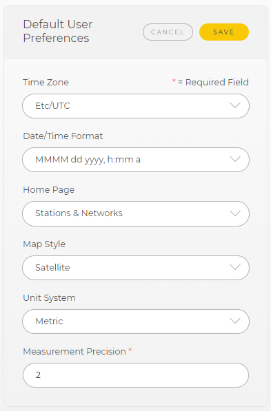Click the Home Page field label

48,190
